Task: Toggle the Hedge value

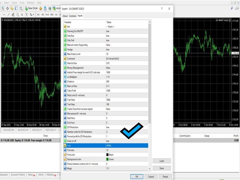Action: click(x=127, y=49)
